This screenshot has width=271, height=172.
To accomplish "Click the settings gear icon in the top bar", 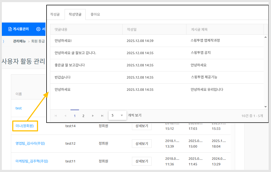I will click(38, 29).
